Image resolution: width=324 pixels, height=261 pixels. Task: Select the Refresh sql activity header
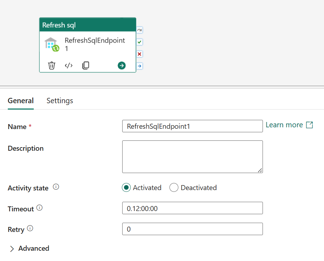click(88, 25)
